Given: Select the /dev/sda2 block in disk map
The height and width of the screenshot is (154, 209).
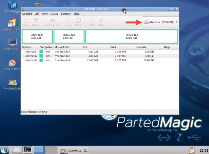Looking at the screenshot, I should click(69, 36).
